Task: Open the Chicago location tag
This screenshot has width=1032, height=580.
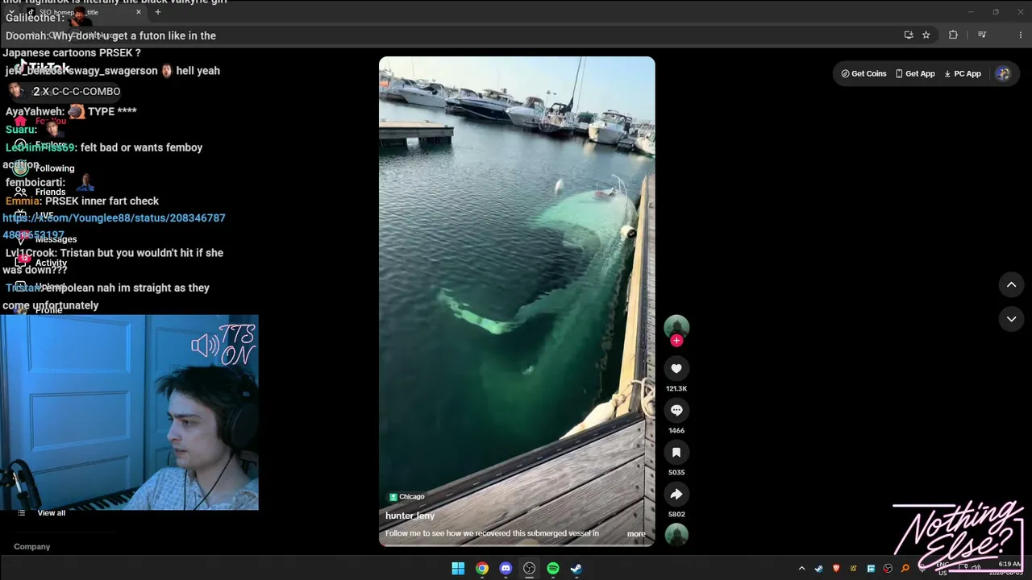Action: (x=406, y=497)
